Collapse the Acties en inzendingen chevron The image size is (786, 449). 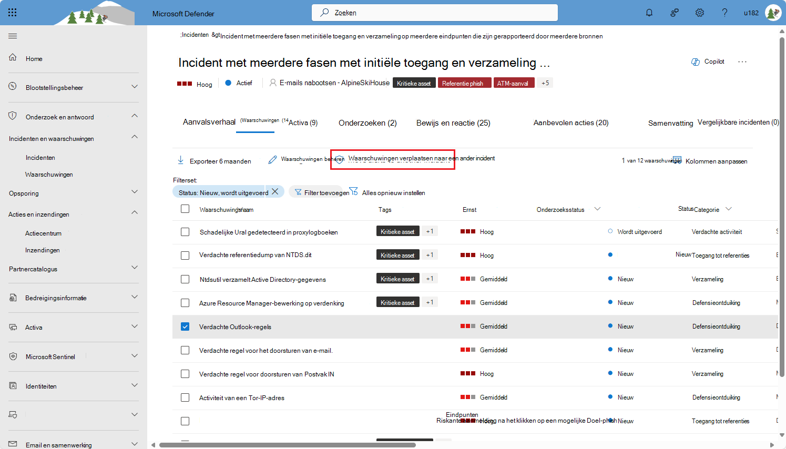click(135, 212)
